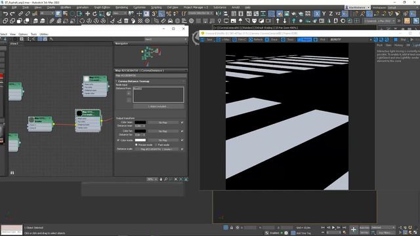Click the trash can icon in second toolbar
The image size is (420, 236).
click(x=126, y=21)
